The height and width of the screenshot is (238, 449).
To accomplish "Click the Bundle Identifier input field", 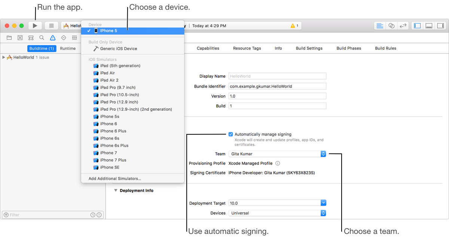I will pos(277,86).
